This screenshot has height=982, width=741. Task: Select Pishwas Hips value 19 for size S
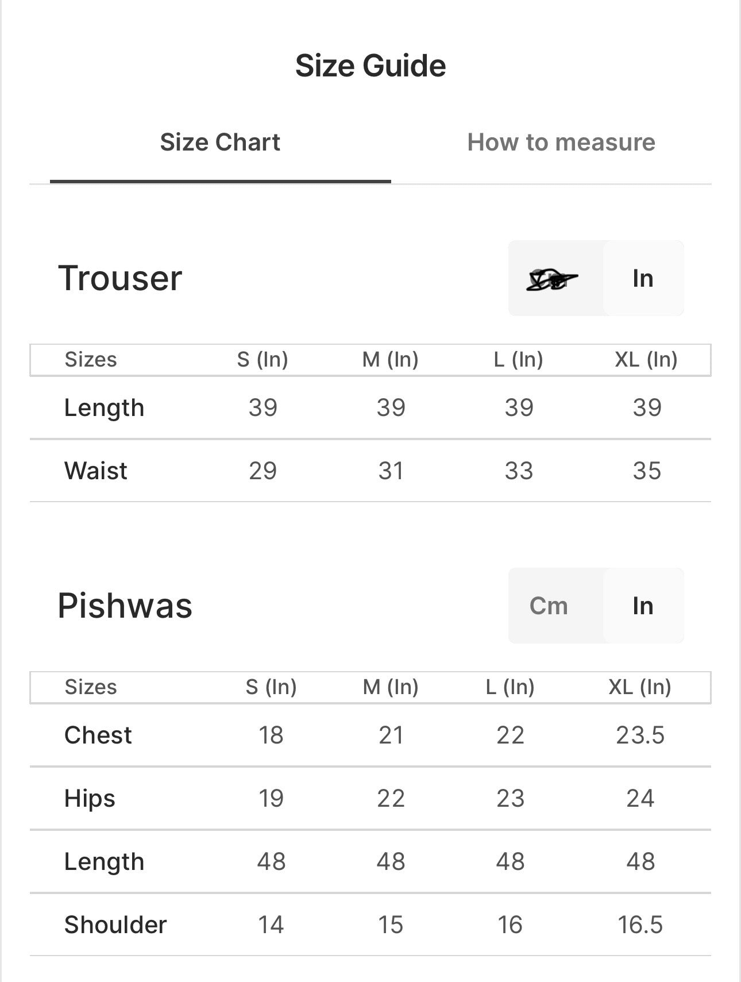[271, 799]
